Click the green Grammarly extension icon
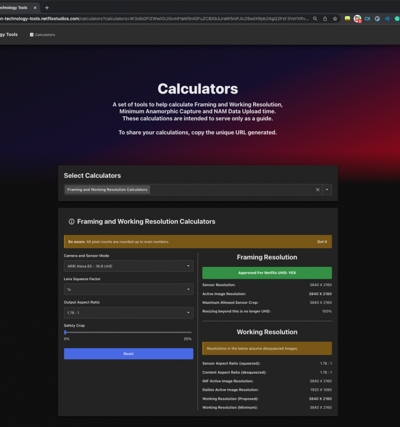Screen dimensions: 400x427 tap(397, 19)
